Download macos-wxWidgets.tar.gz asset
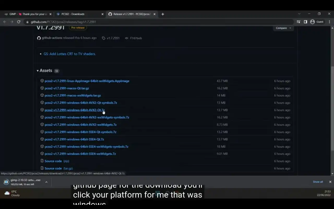334x209 pixels. [x=73, y=96]
